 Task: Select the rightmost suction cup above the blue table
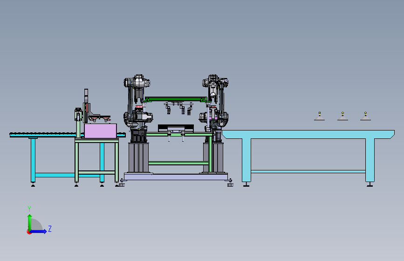[x=365, y=117]
